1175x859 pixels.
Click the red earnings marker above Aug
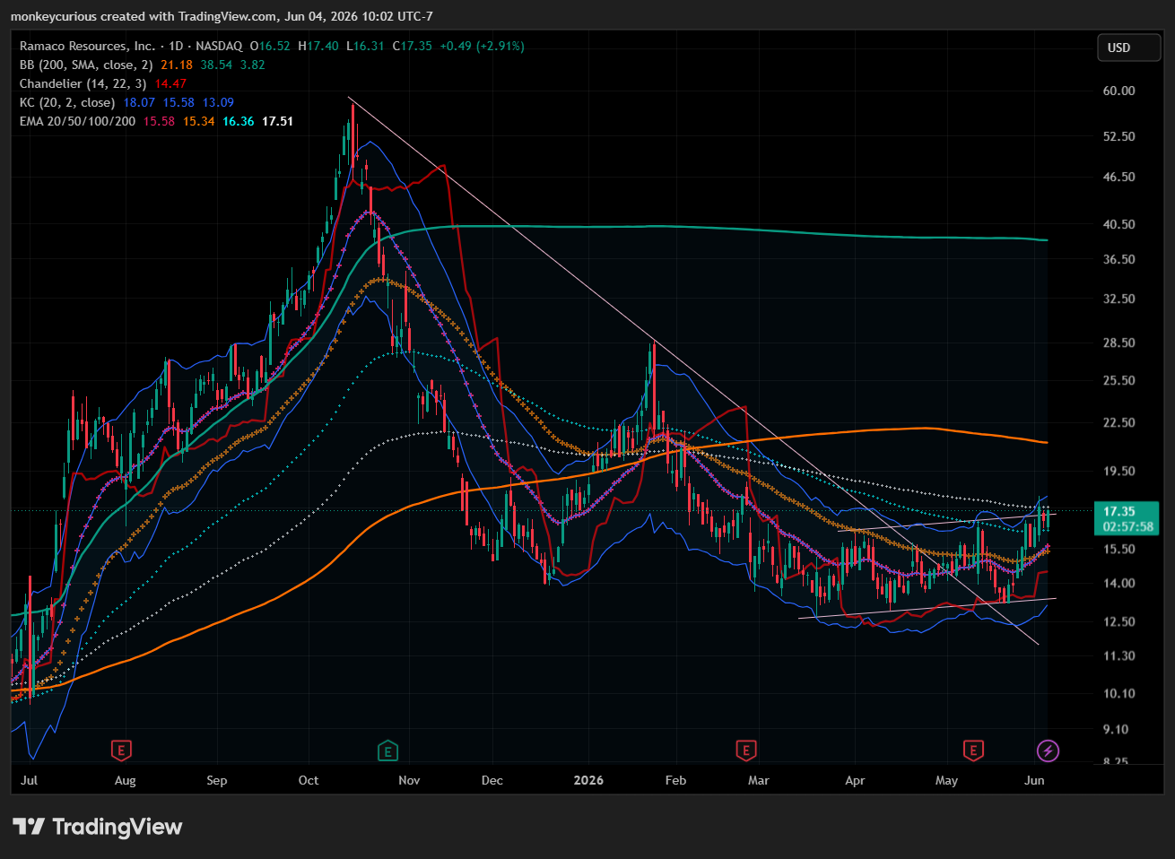click(121, 751)
